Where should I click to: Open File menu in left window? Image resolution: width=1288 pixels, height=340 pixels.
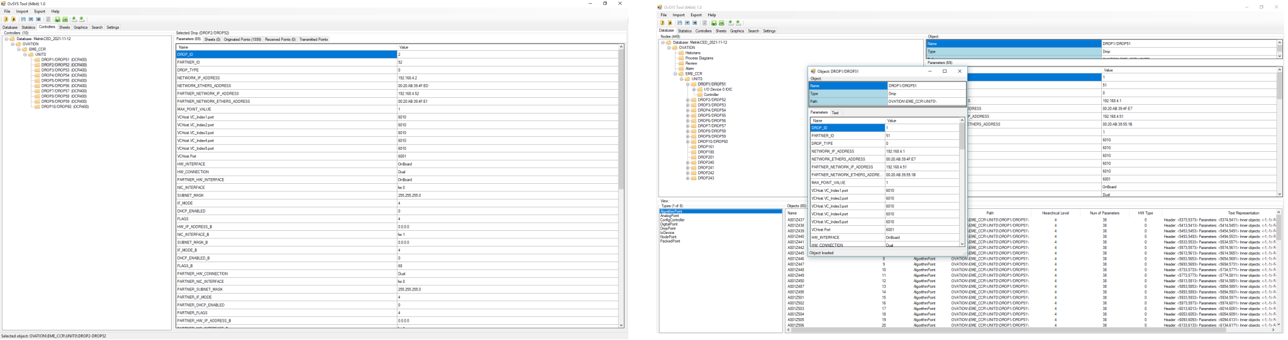click(x=7, y=11)
